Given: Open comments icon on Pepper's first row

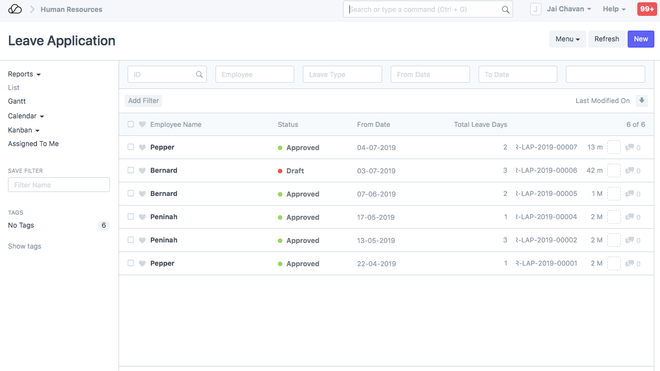Looking at the screenshot, I should coord(629,147).
